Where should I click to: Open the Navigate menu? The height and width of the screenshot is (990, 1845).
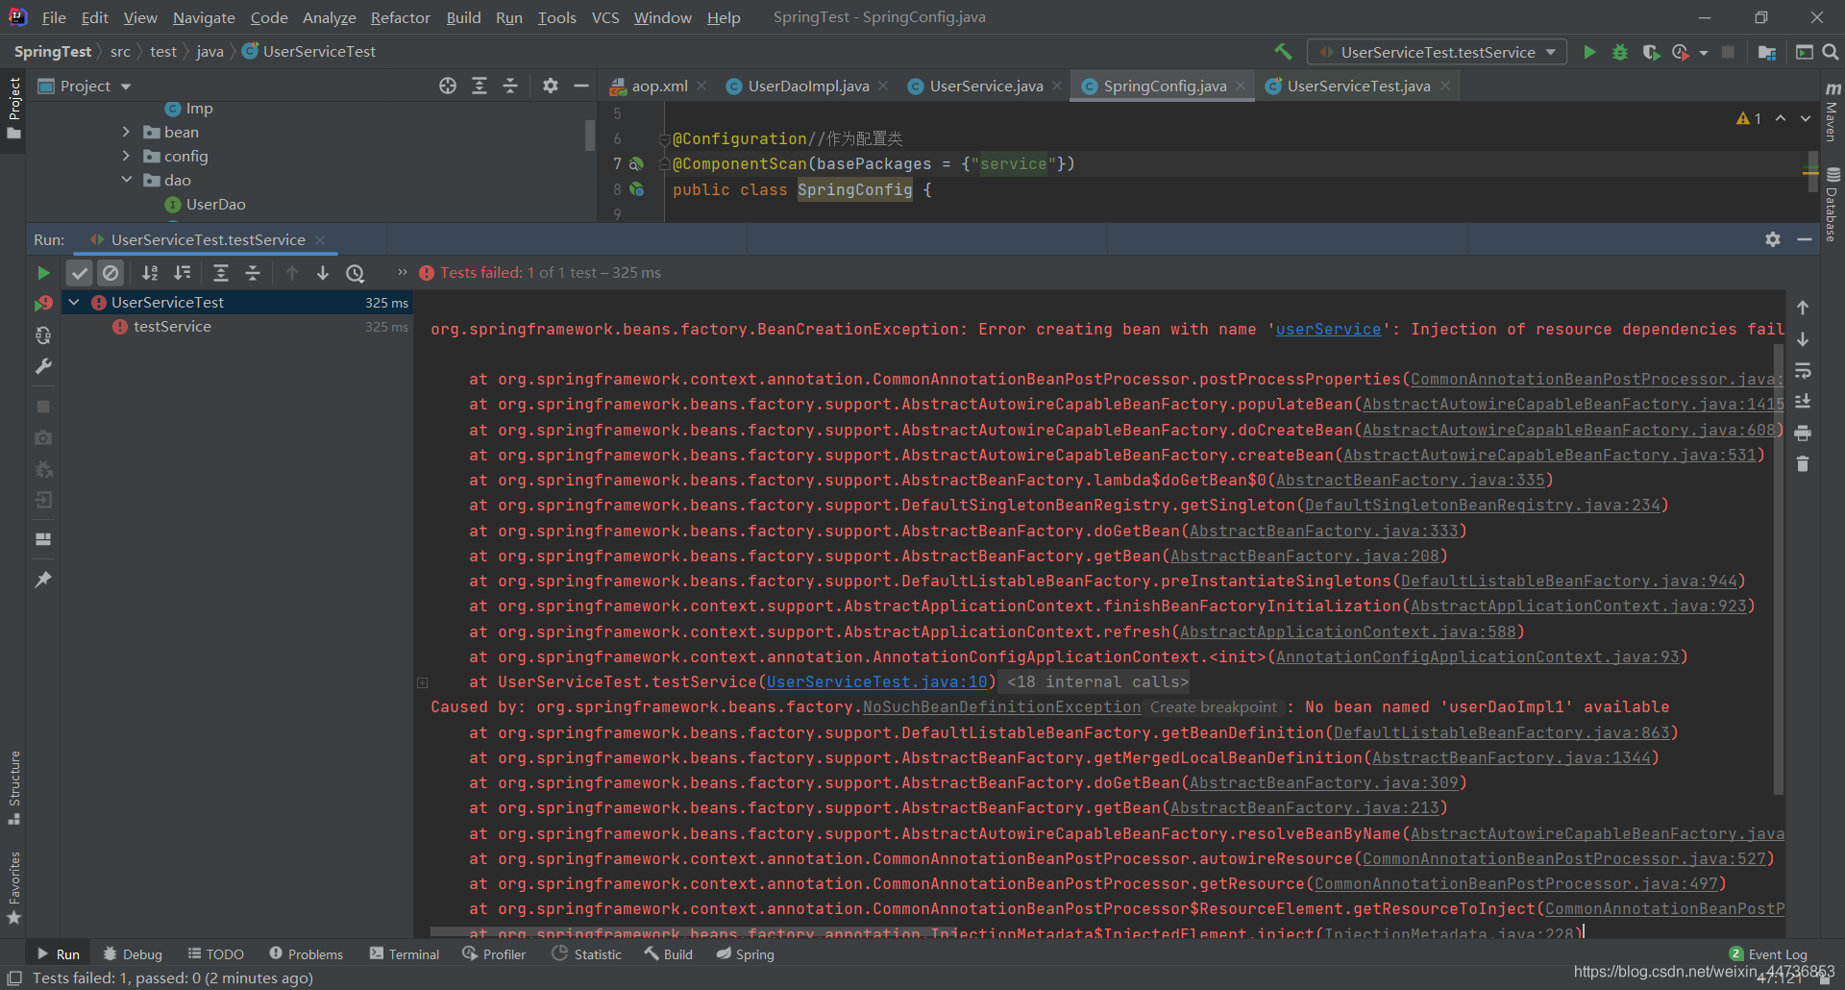204,17
